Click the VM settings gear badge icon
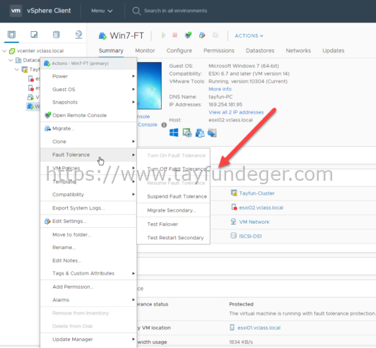This screenshot has width=376, height=348. click(187, 133)
